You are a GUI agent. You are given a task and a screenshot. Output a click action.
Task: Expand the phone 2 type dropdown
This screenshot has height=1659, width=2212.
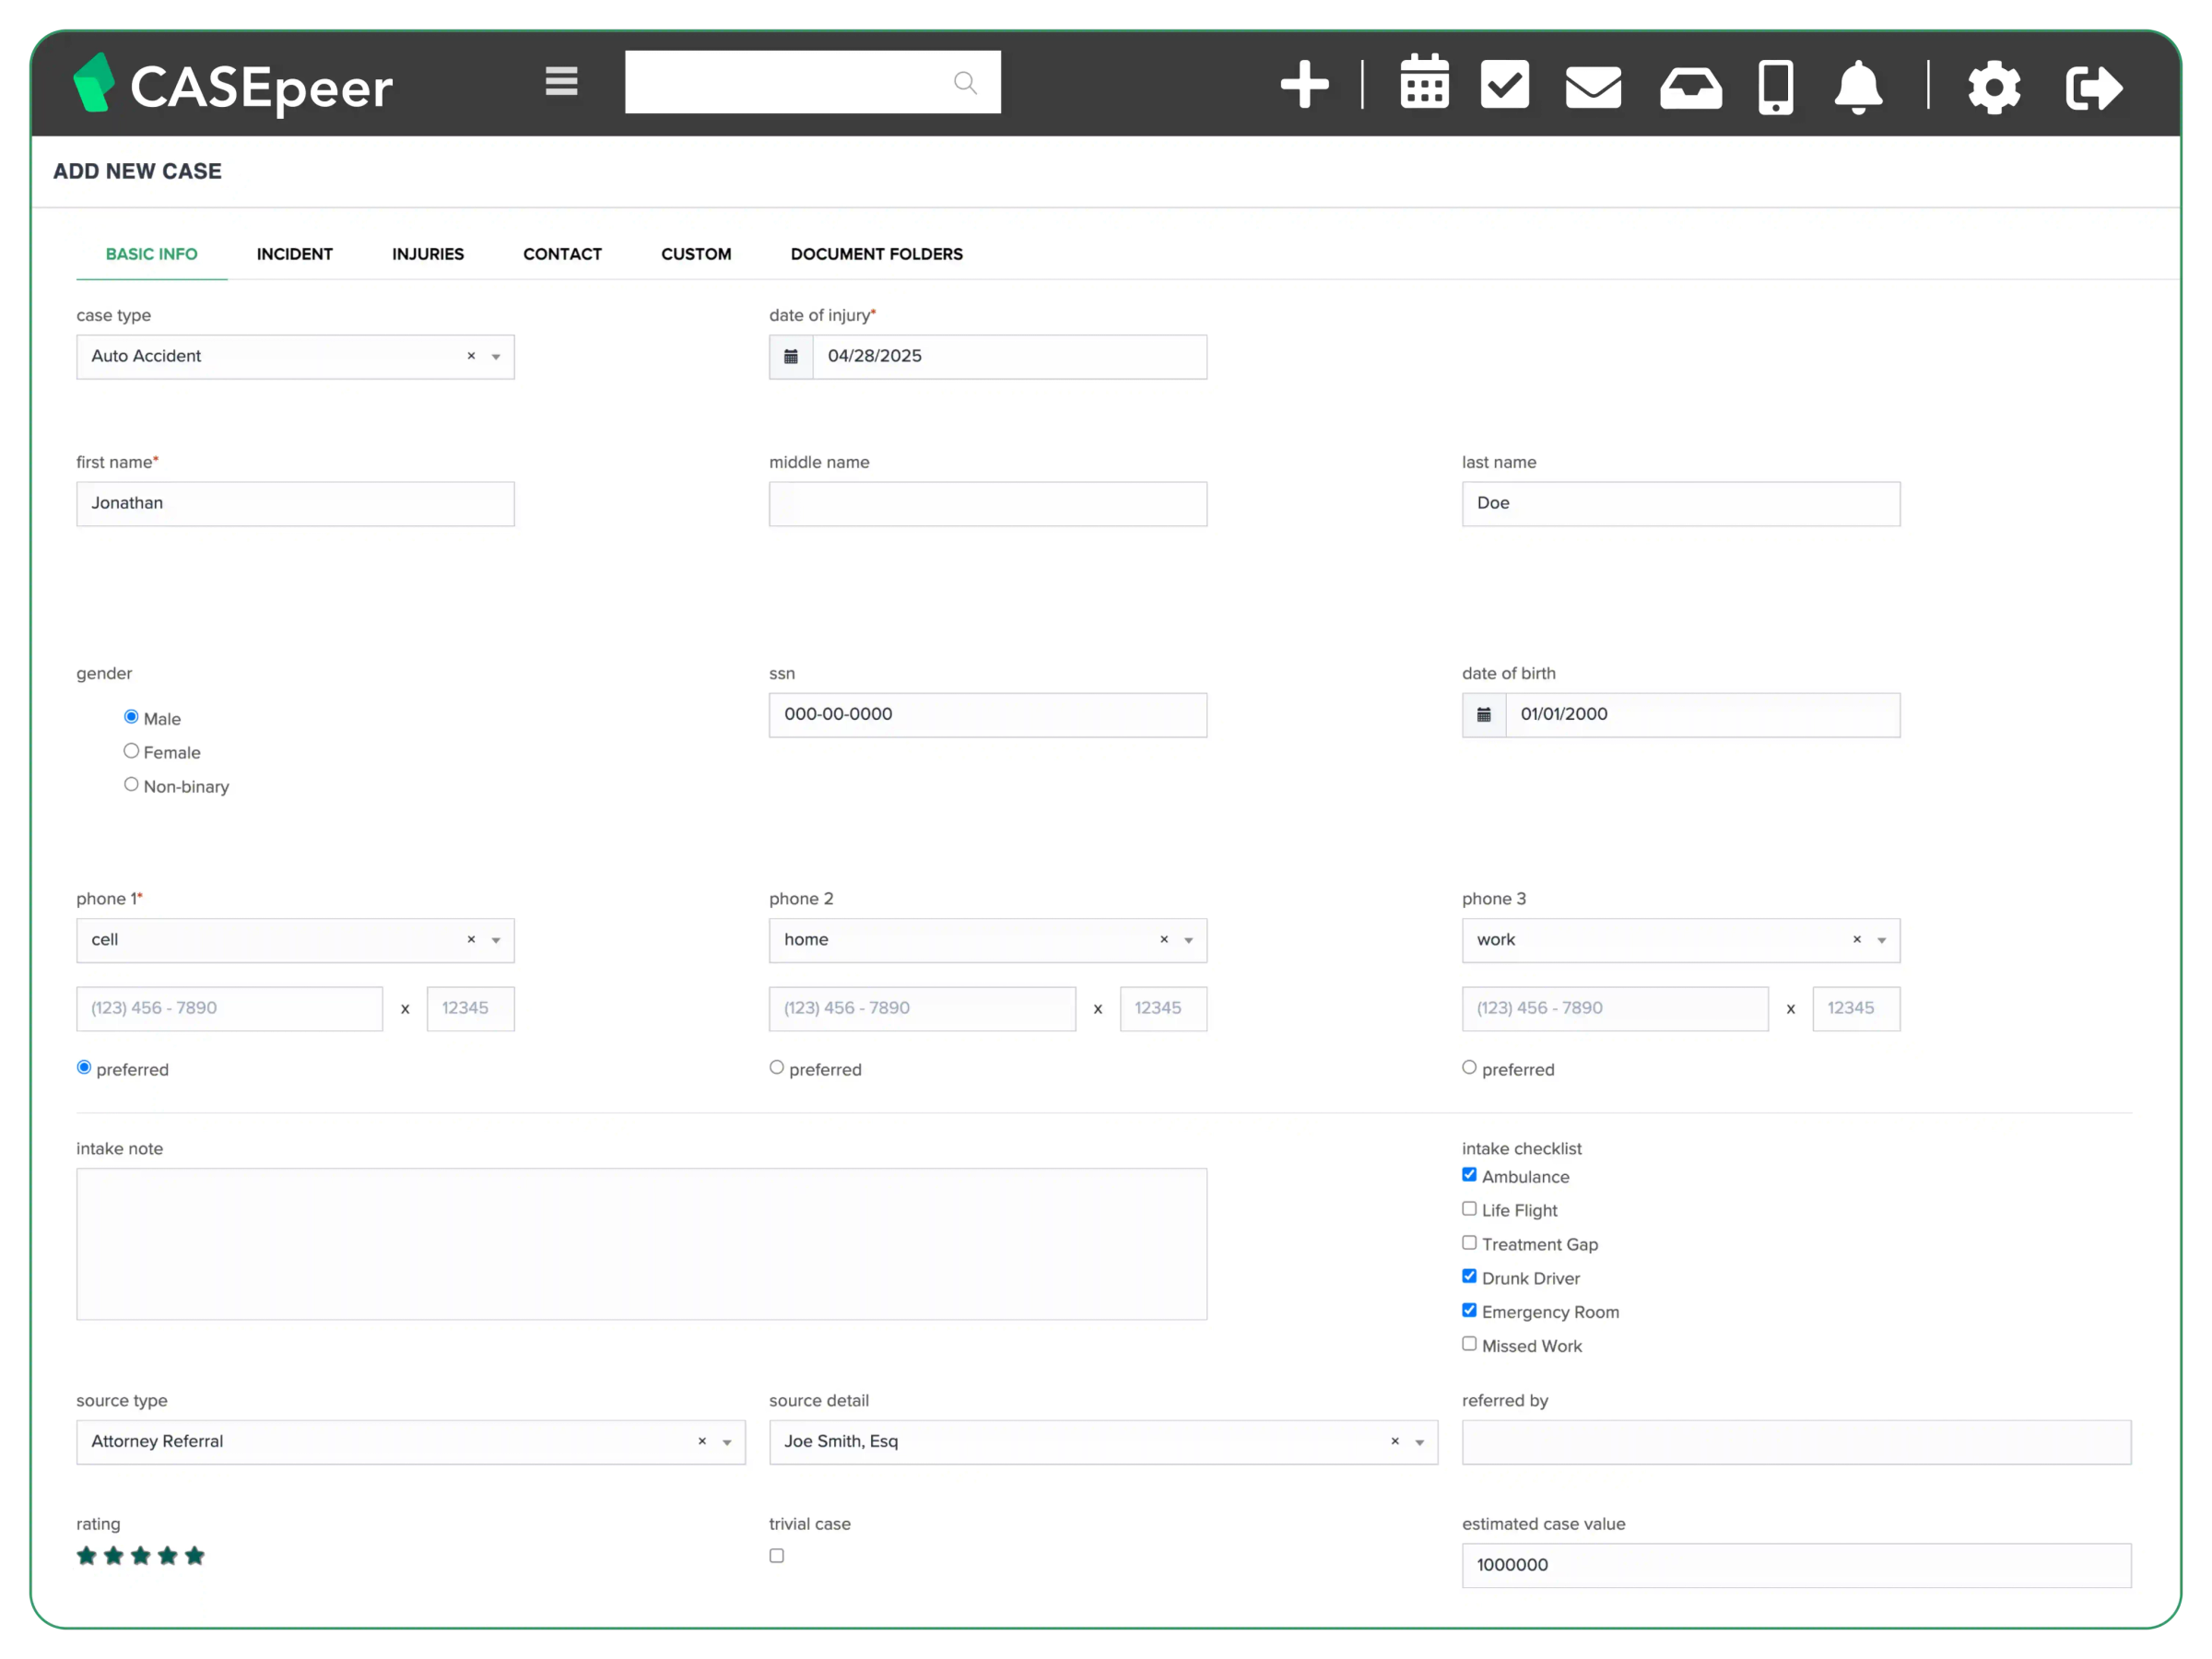pyautogui.click(x=1187, y=940)
